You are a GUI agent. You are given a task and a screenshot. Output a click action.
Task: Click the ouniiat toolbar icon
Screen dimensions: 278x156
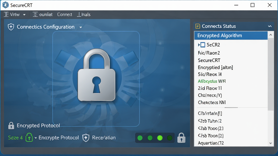pos(35,15)
